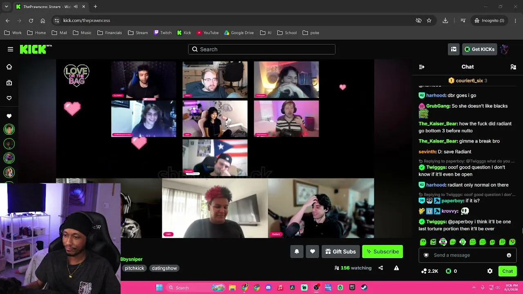Open the Incognito (3) profile menu
The height and width of the screenshot is (294, 523).
[x=489, y=20]
